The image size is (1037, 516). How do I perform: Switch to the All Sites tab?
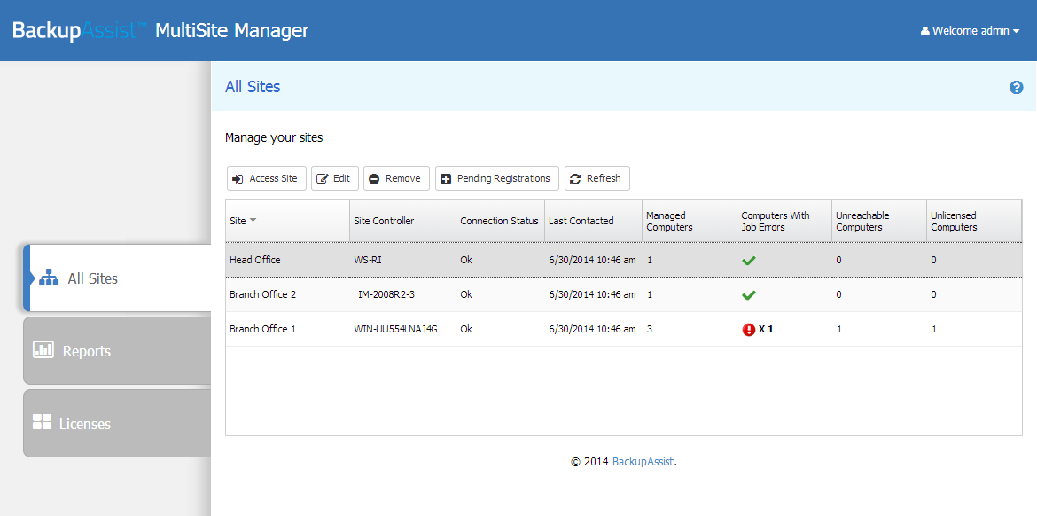(118, 278)
